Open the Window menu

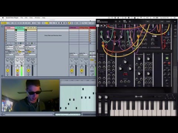[37, 18]
